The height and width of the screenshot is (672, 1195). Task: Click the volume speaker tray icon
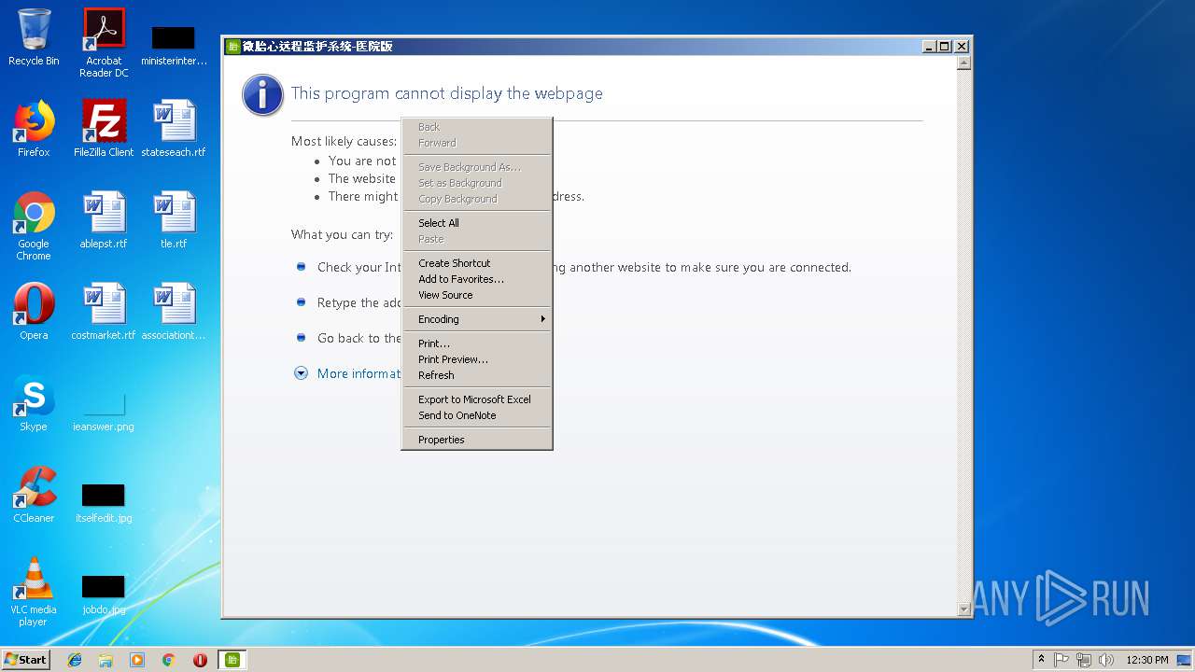pyautogui.click(x=1105, y=660)
